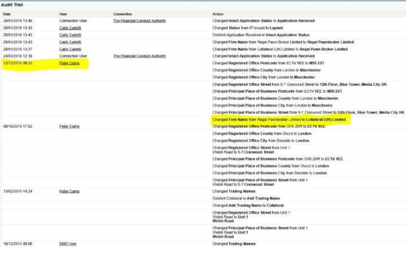Open Financial Conduct Authority link dated 24/03/2016
Screen dimensions: 406x254
click(139, 56)
